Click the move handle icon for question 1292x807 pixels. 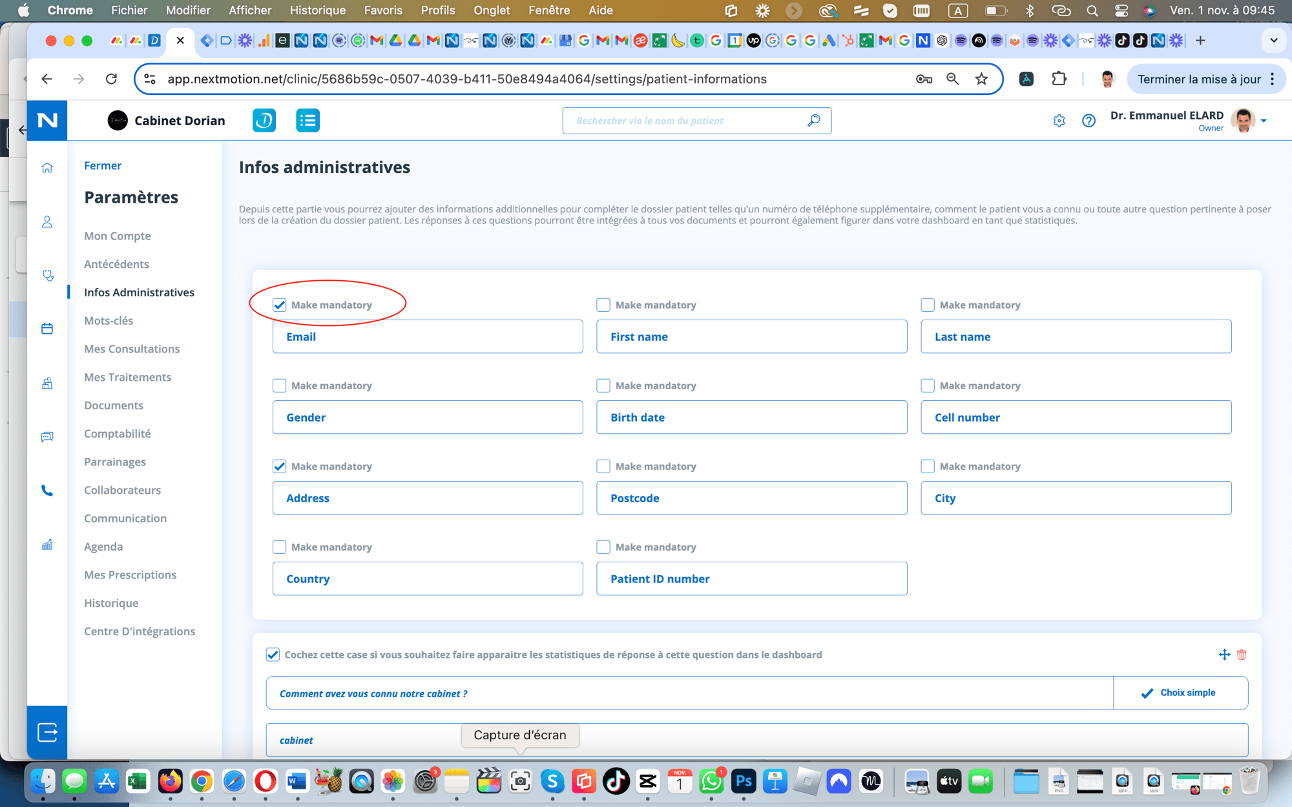[x=1224, y=655]
